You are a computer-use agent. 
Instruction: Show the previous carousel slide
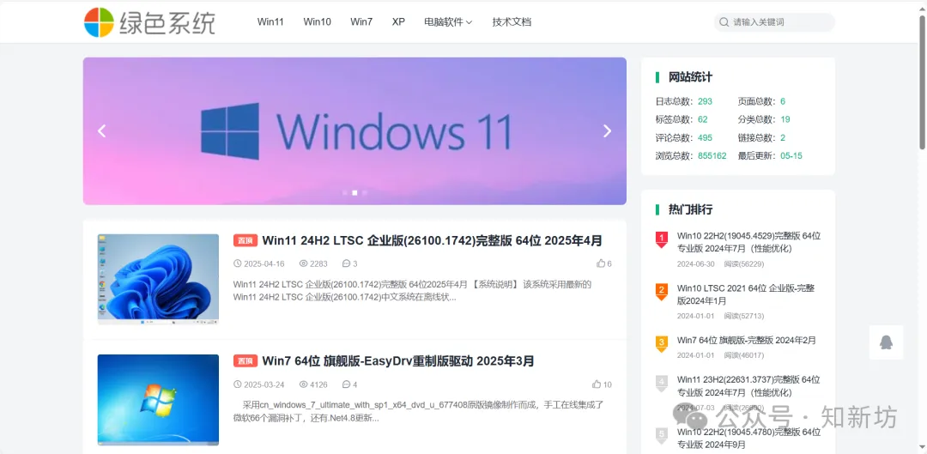tap(102, 131)
